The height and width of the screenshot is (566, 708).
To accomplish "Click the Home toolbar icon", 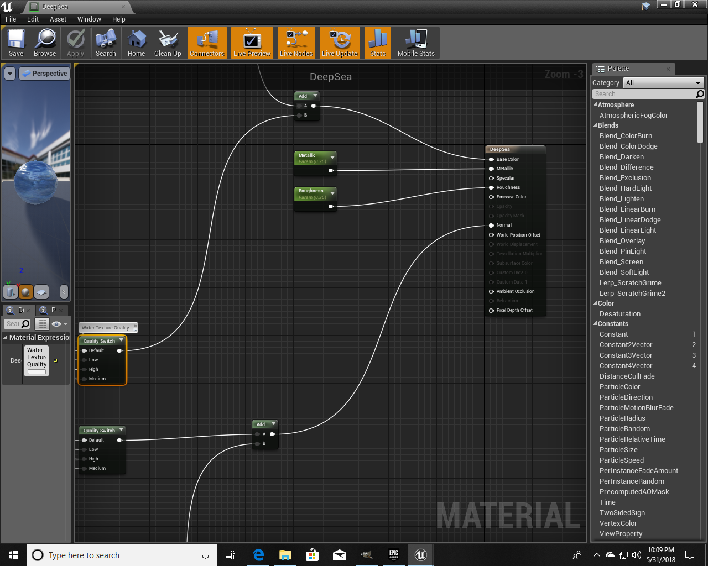I will tap(136, 43).
